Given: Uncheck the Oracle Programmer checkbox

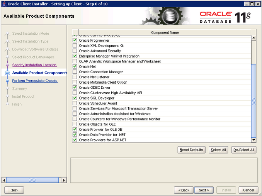Looking at the screenshot, I should [75, 41].
